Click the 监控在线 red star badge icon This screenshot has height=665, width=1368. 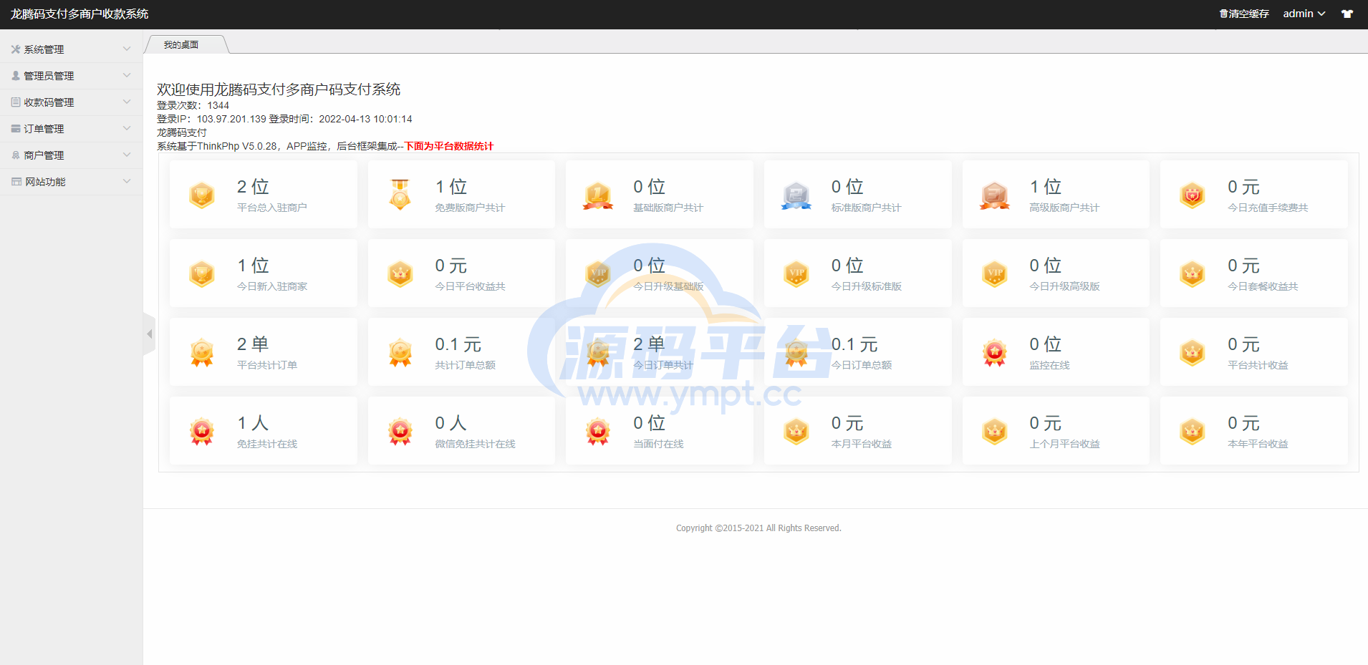point(995,352)
